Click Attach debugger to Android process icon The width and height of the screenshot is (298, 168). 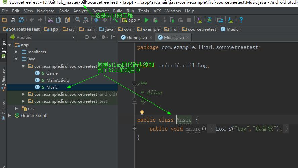pos(172,20)
